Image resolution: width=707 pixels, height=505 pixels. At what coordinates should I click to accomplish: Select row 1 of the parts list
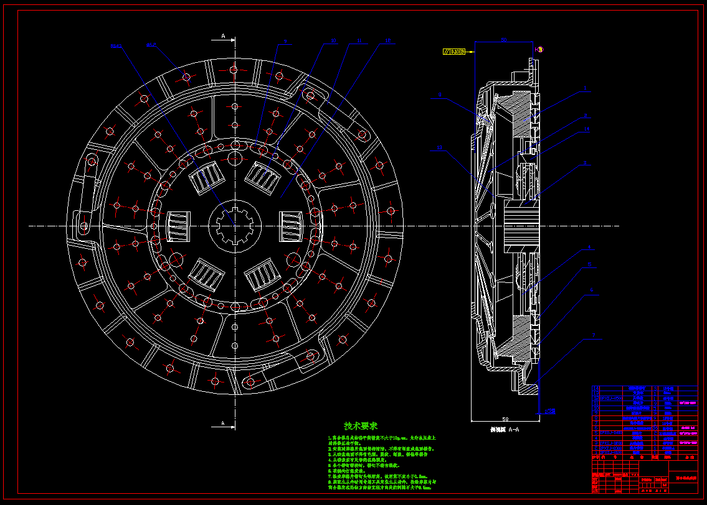645,452
